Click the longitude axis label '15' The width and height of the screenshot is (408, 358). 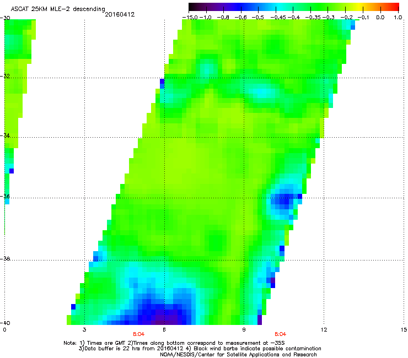coord(404,330)
